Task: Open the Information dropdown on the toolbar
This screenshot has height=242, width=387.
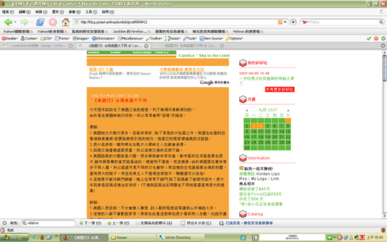Action: tap(103, 38)
